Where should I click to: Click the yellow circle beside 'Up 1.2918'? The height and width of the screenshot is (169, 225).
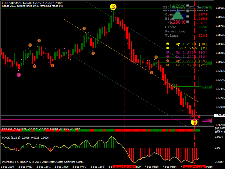168,44
